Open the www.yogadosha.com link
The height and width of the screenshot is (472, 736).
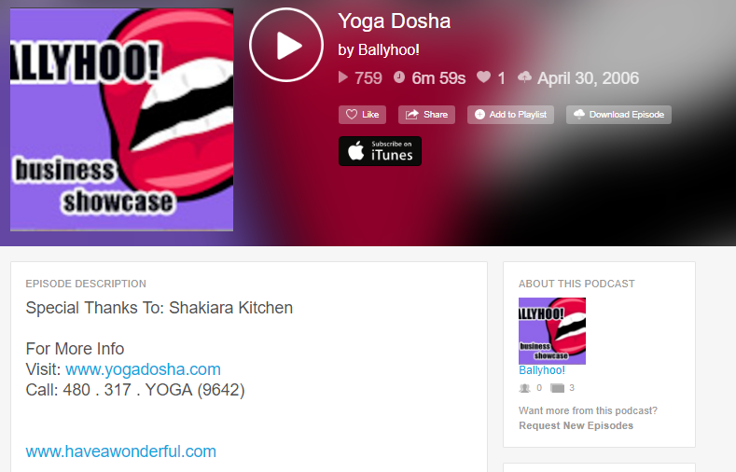click(x=143, y=369)
